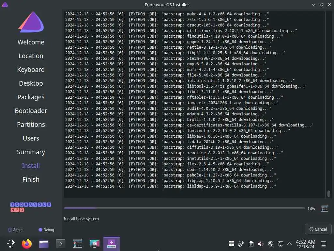Click log line for mdadm-4.3-2
The image size is (334, 251).
[166, 114]
